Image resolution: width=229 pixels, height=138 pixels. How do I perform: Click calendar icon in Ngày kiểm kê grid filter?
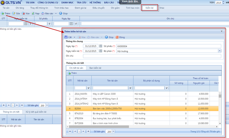[26, 24]
